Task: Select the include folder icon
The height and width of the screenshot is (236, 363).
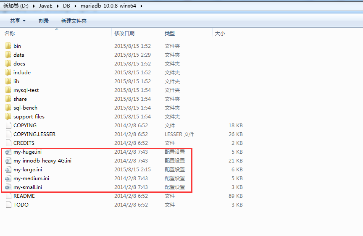Action: click(8, 72)
